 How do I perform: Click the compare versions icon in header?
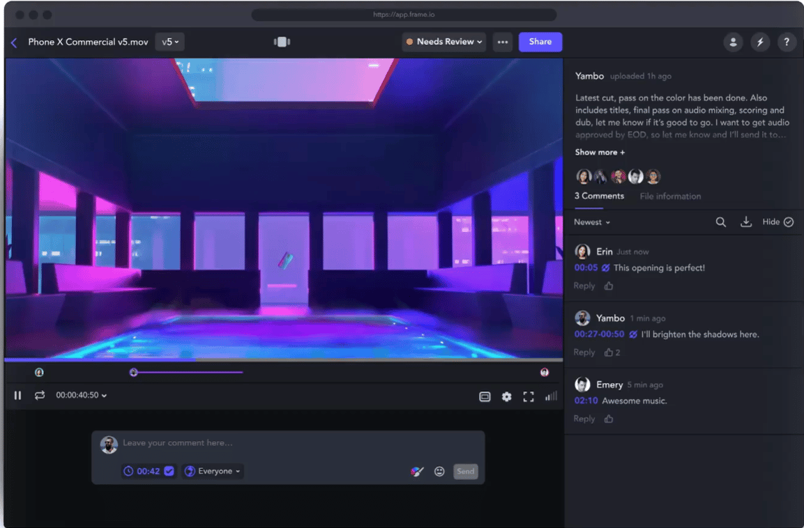tap(282, 42)
